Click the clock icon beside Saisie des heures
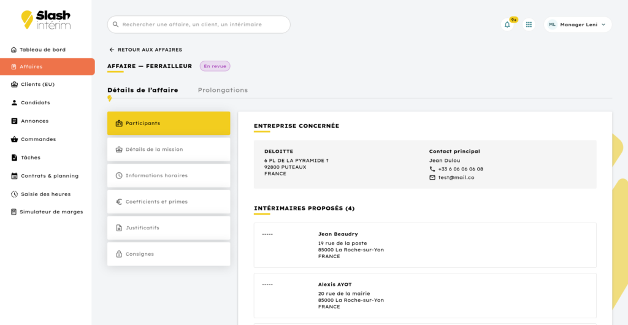This screenshot has width=628, height=325. click(15, 194)
